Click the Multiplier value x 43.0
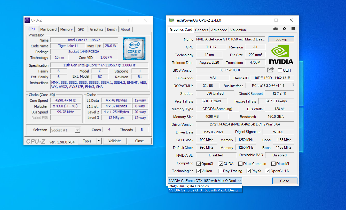Viewport: 346px width, 210px height. point(65,106)
